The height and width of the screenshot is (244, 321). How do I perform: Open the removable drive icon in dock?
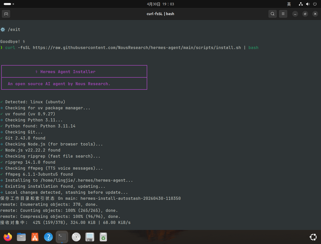coord(90,237)
